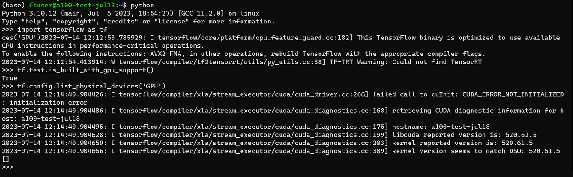The image size is (573, 177).
Task: Click the tf.config.list_physical_devices('GPU') command
Action: click(x=84, y=87)
